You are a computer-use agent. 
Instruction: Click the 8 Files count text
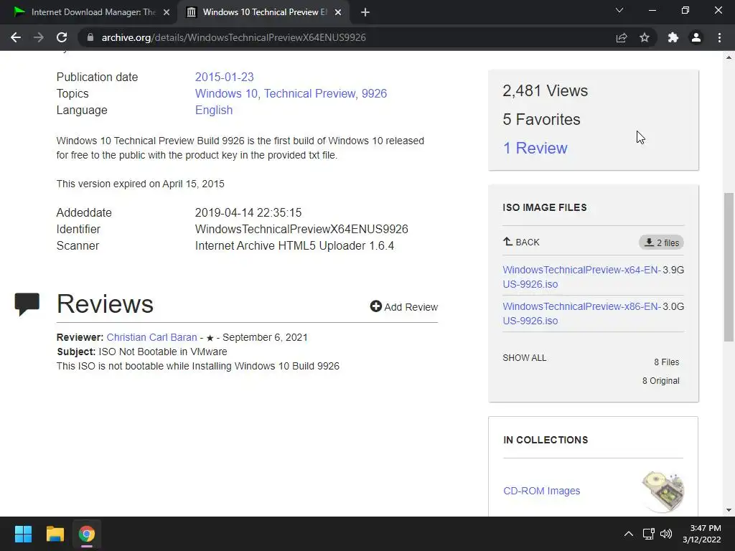(x=667, y=362)
